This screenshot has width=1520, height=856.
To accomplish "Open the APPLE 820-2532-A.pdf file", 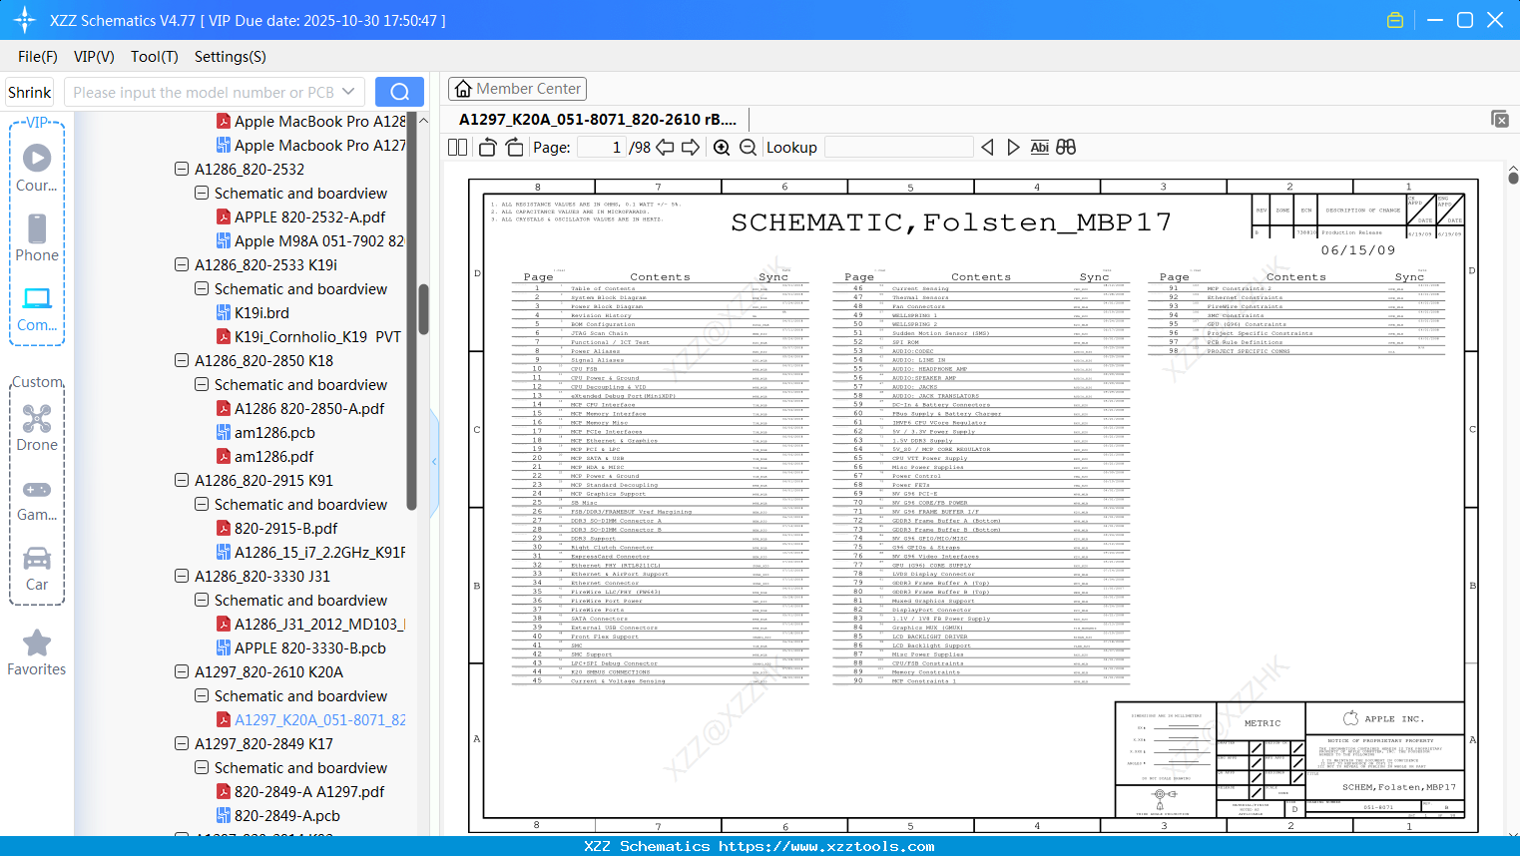I will (309, 216).
